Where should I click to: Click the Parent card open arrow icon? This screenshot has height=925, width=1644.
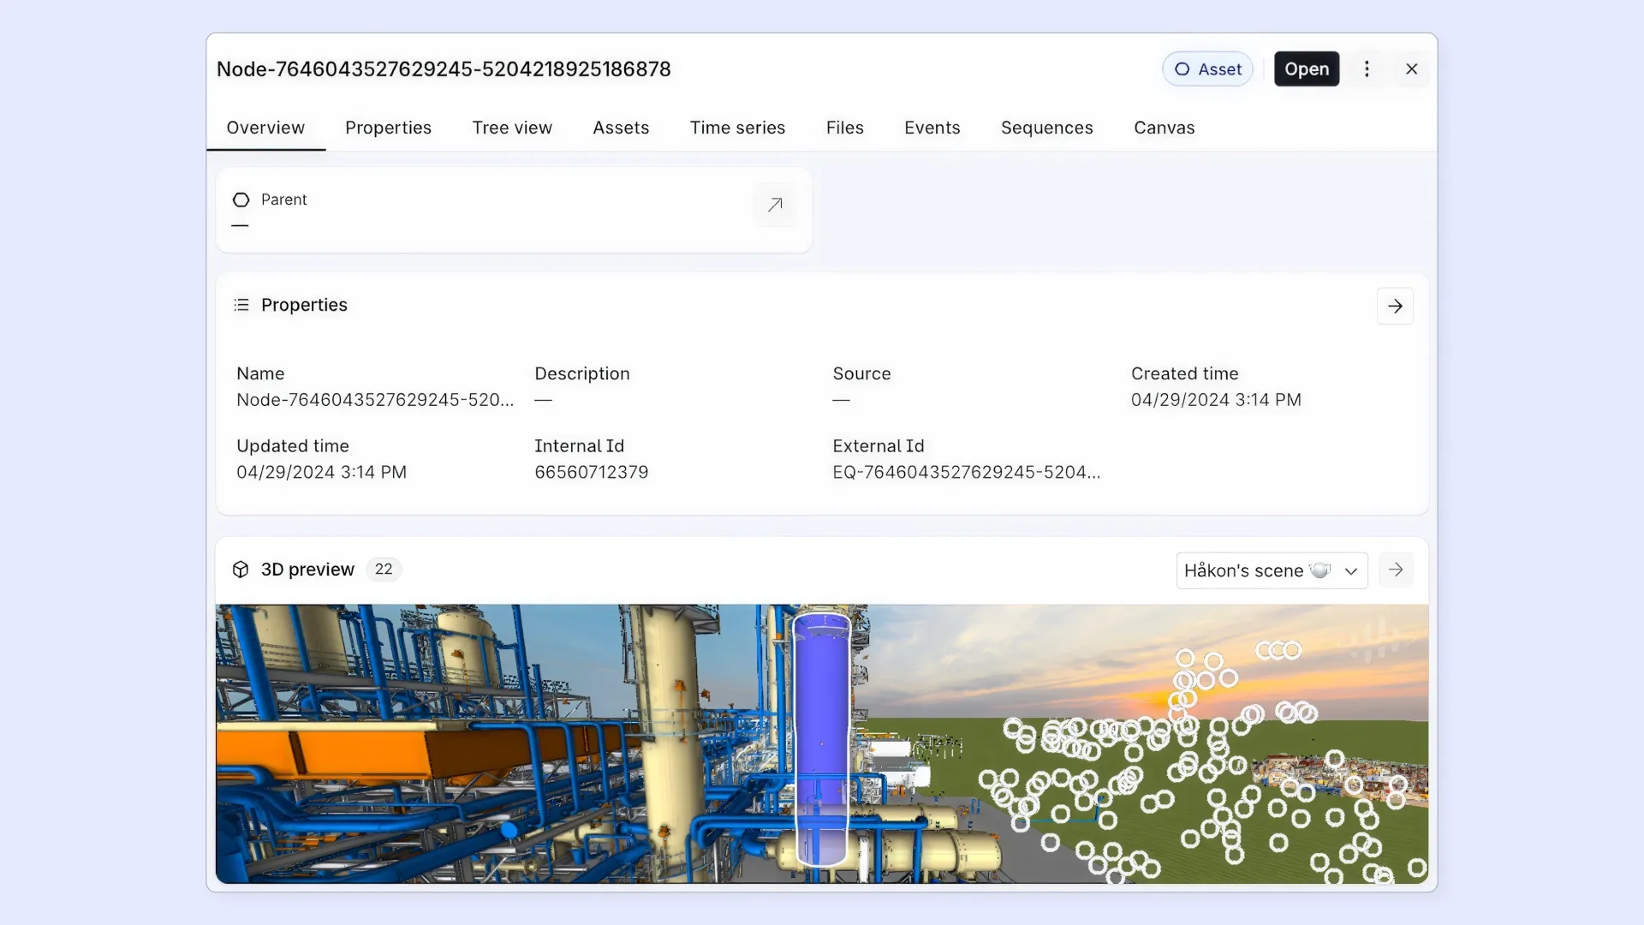click(775, 205)
